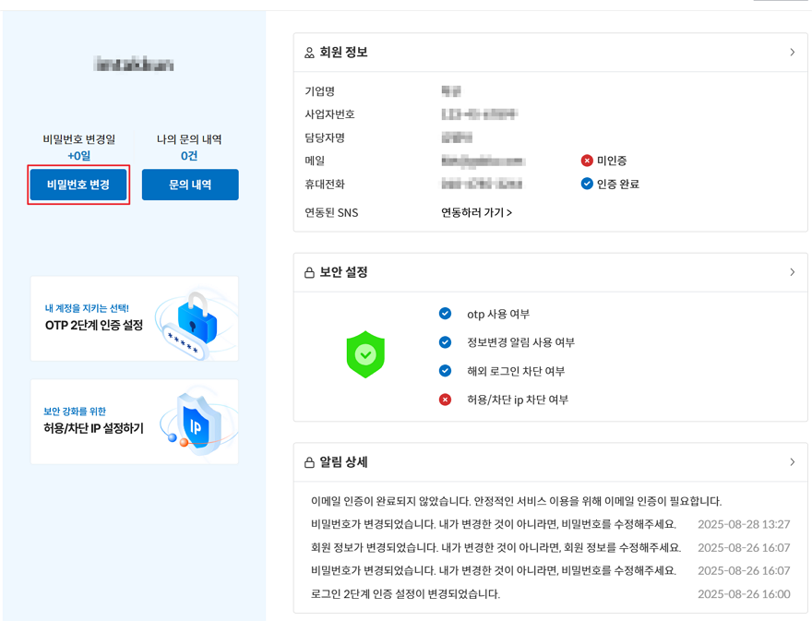Toggle 정보변경 알림 사용 여부 check mark

[x=445, y=342]
